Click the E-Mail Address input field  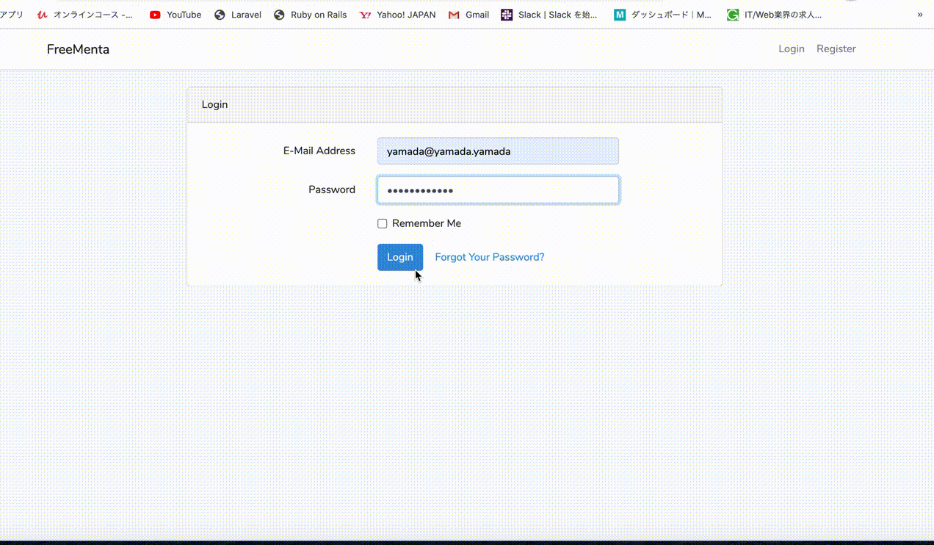(498, 151)
